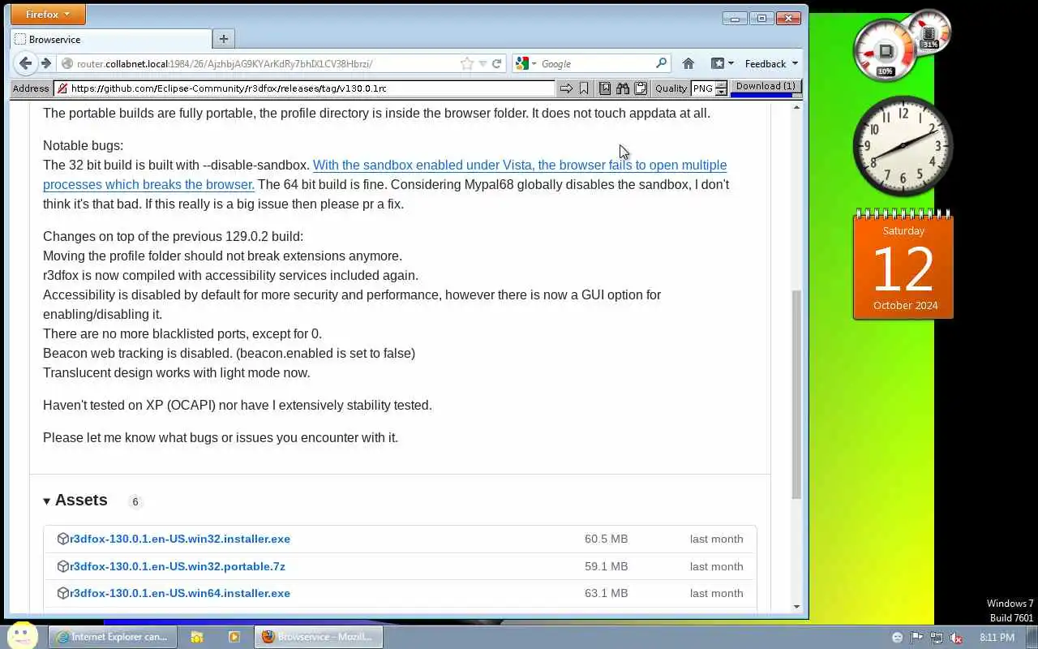The width and height of the screenshot is (1038, 649).
Task: Open the orange Firefox application menu
Action: pos(48,15)
